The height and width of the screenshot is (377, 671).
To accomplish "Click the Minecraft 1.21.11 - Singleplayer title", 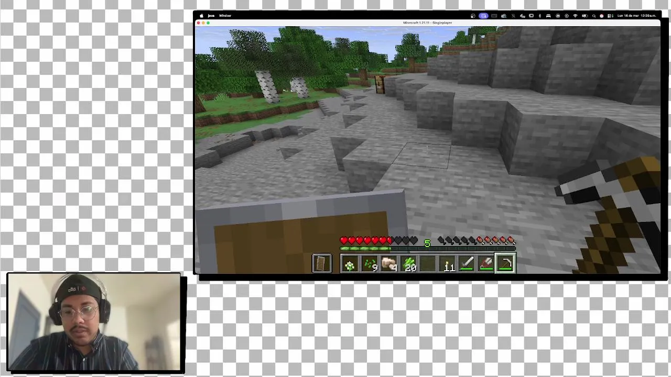I will click(427, 23).
